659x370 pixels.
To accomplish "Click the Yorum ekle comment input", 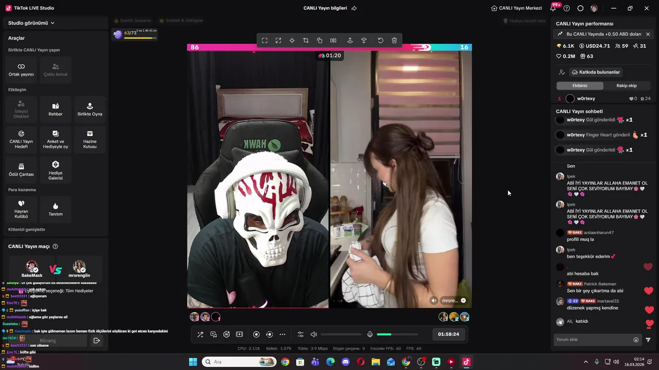I will 593,340.
